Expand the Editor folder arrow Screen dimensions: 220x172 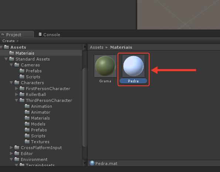[x=11, y=154]
